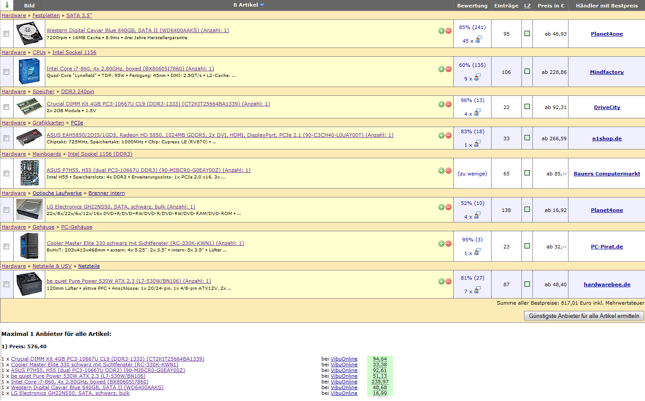This screenshot has height=401, width=645.
Task: Click the Western Digital hard drive thumbnail
Action: pyautogui.click(x=29, y=33)
